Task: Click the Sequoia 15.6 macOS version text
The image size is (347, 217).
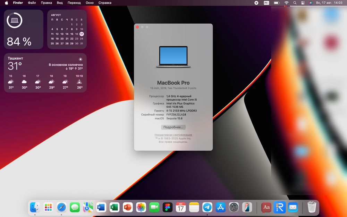Action: 175,118
